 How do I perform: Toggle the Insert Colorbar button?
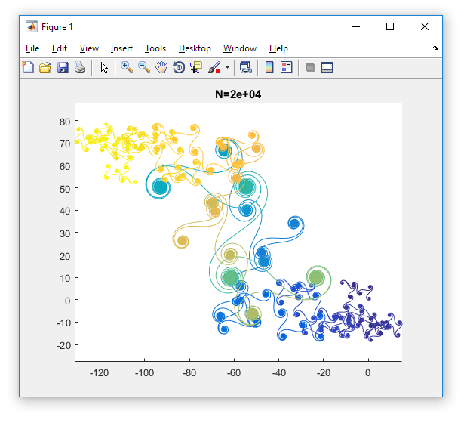269,67
